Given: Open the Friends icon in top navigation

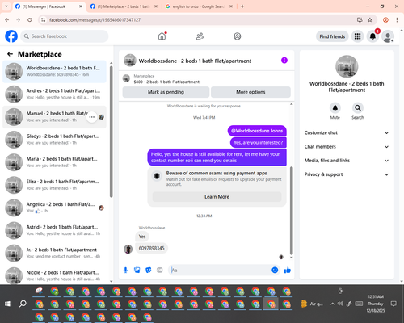Looking at the screenshot, I should (200, 36).
